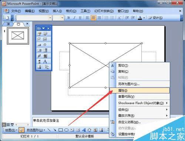Expand Shockwave Flash Object对象(O) submenu
This screenshot has height=141, width=185.
pyautogui.click(x=140, y=103)
